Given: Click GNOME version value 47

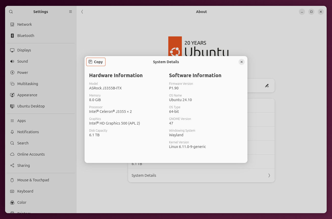Looking at the screenshot, I should pyautogui.click(x=171, y=123).
